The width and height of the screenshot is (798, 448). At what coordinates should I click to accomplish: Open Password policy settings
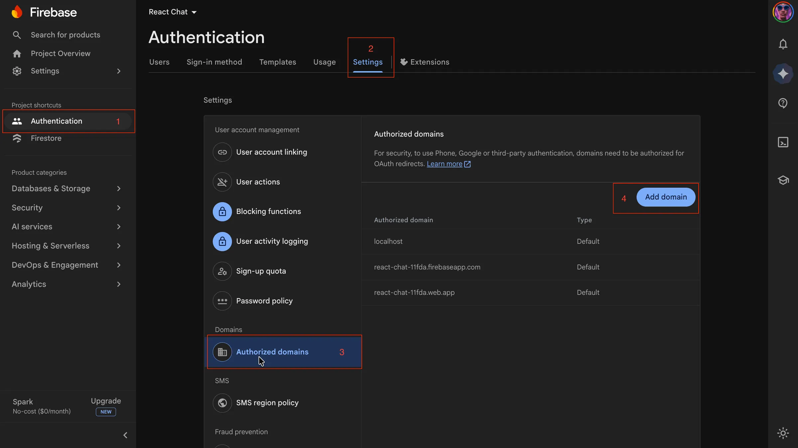tap(283, 301)
